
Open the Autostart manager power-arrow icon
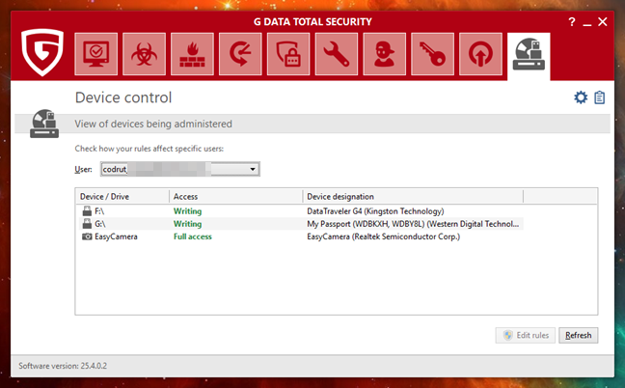coord(480,54)
